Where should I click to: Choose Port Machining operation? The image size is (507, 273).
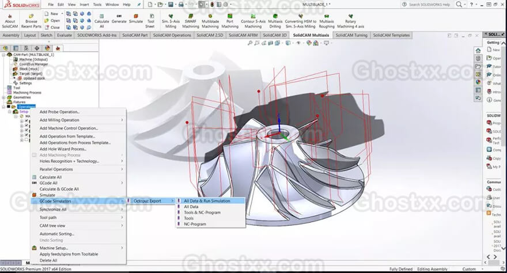tap(230, 21)
